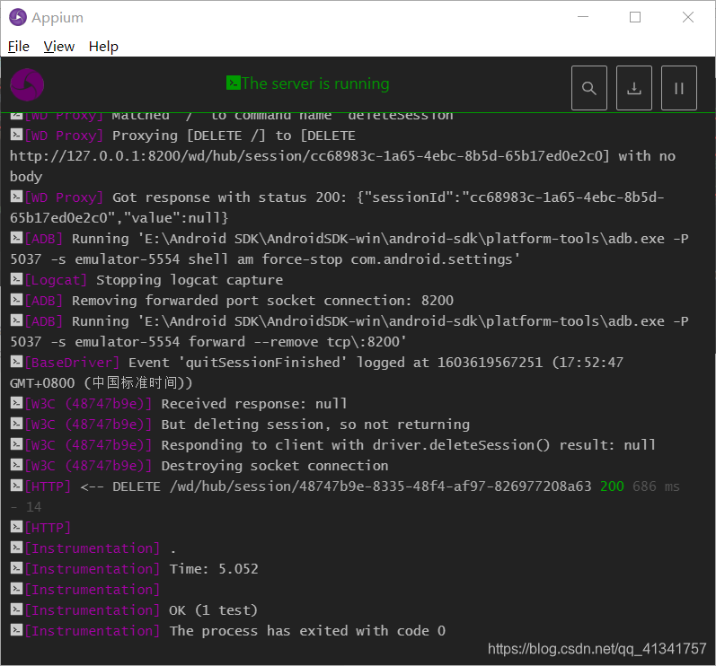The width and height of the screenshot is (716, 666).
Task: Open the View menu
Action: 59,47
